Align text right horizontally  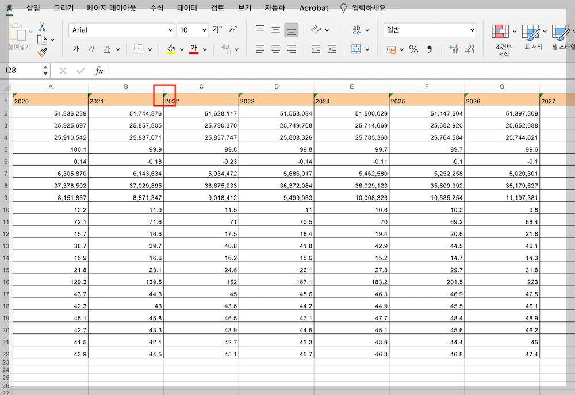coord(292,49)
